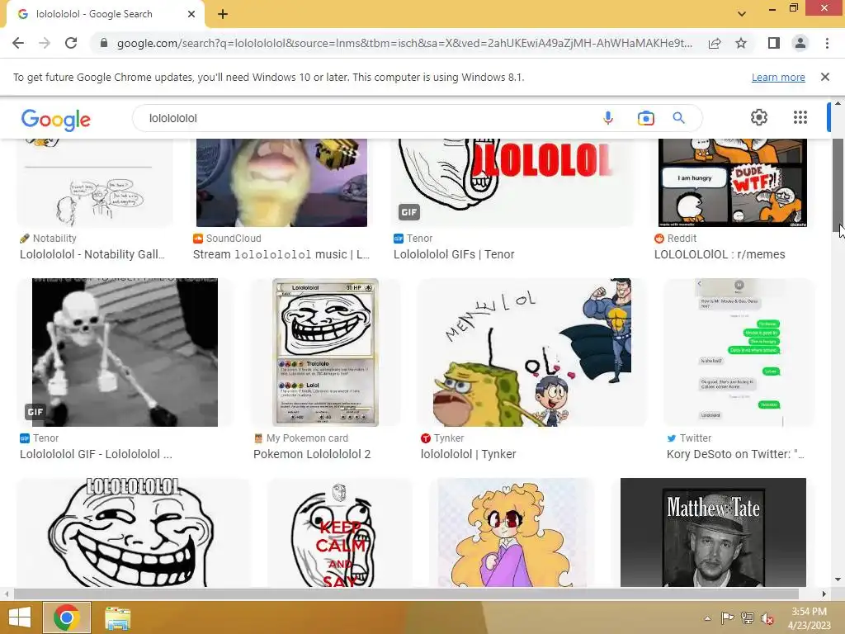
Task: Open LOLOLOLOlOL : r/memes link
Action: tap(720, 254)
